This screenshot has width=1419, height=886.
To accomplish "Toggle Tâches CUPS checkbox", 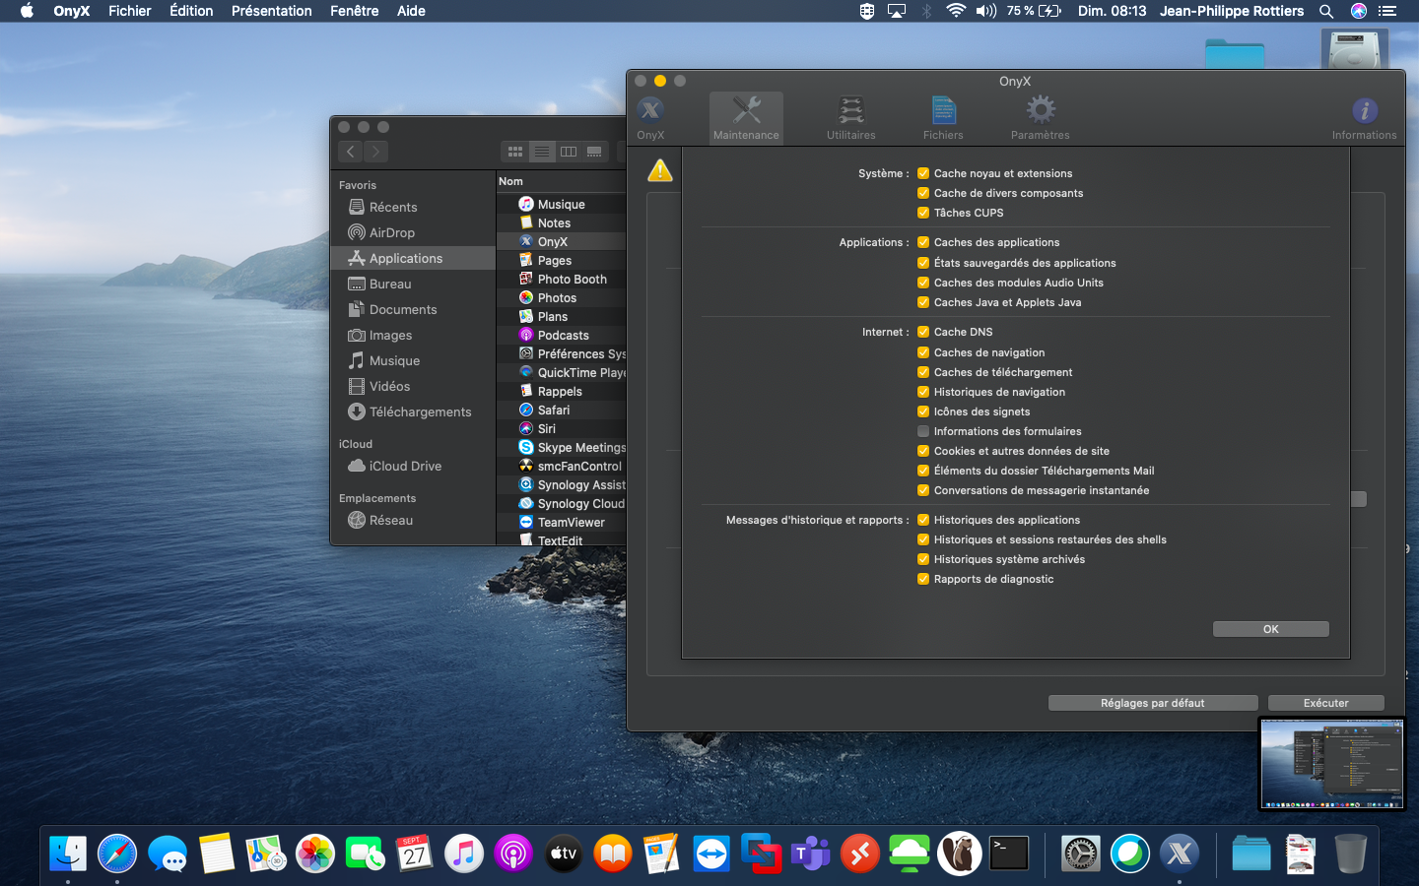I will (x=923, y=213).
